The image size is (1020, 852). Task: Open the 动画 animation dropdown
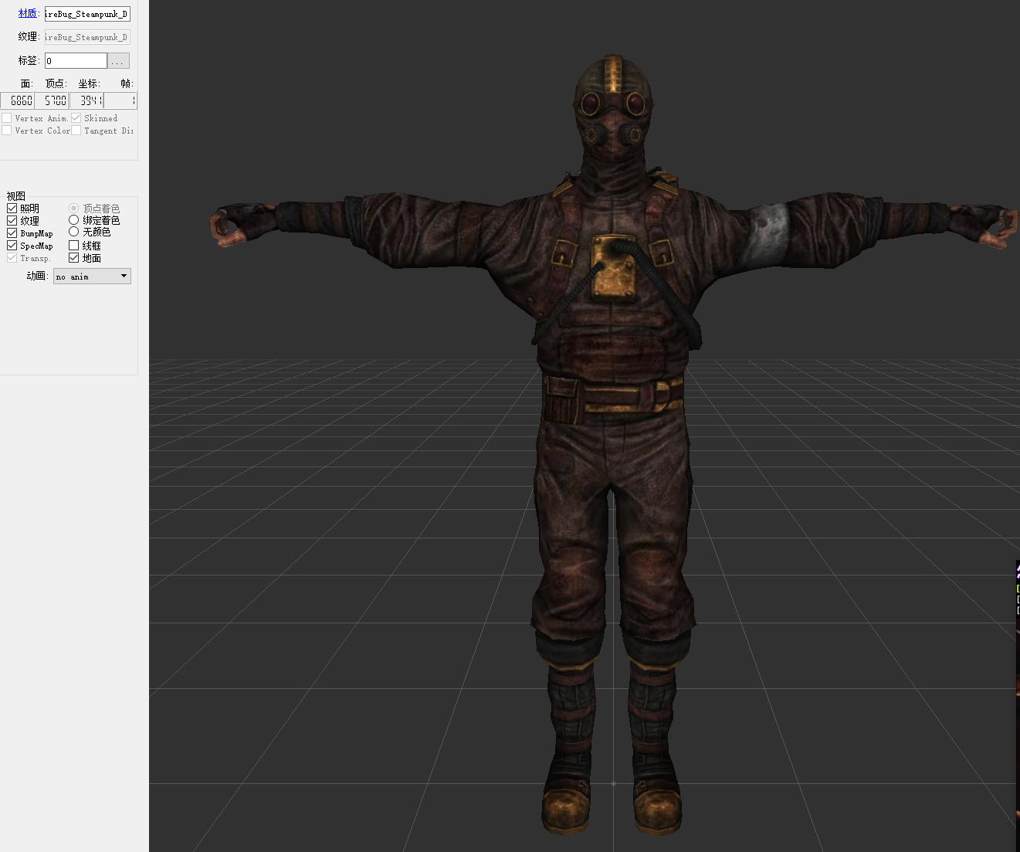point(92,277)
